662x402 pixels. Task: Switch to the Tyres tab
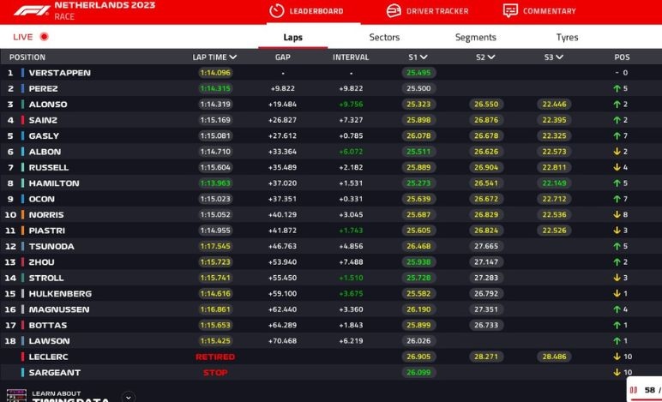[x=567, y=37]
